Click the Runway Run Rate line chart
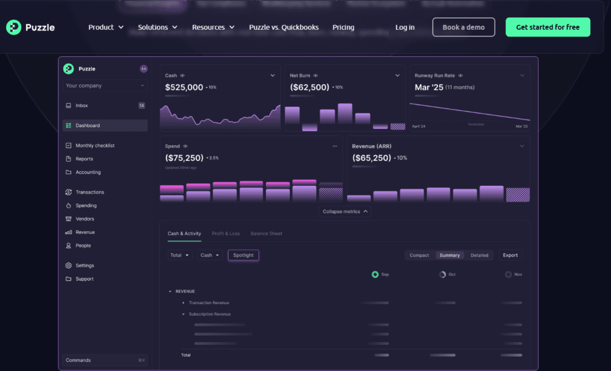This screenshot has height=371, width=611. [x=470, y=112]
